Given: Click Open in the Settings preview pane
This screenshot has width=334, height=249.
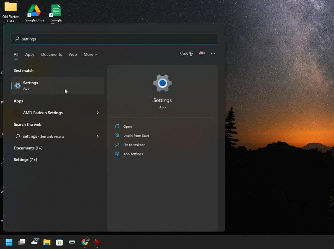Looking at the screenshot, I should [x=127, y=126].
